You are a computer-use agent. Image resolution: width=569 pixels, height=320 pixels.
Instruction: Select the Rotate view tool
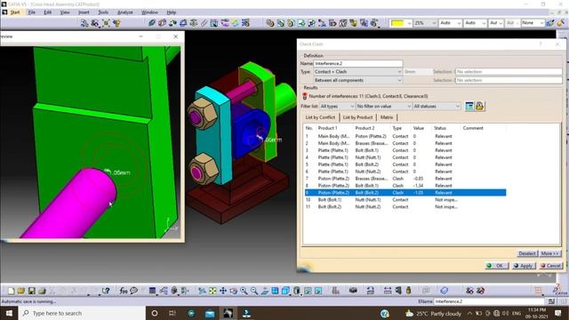233,291
